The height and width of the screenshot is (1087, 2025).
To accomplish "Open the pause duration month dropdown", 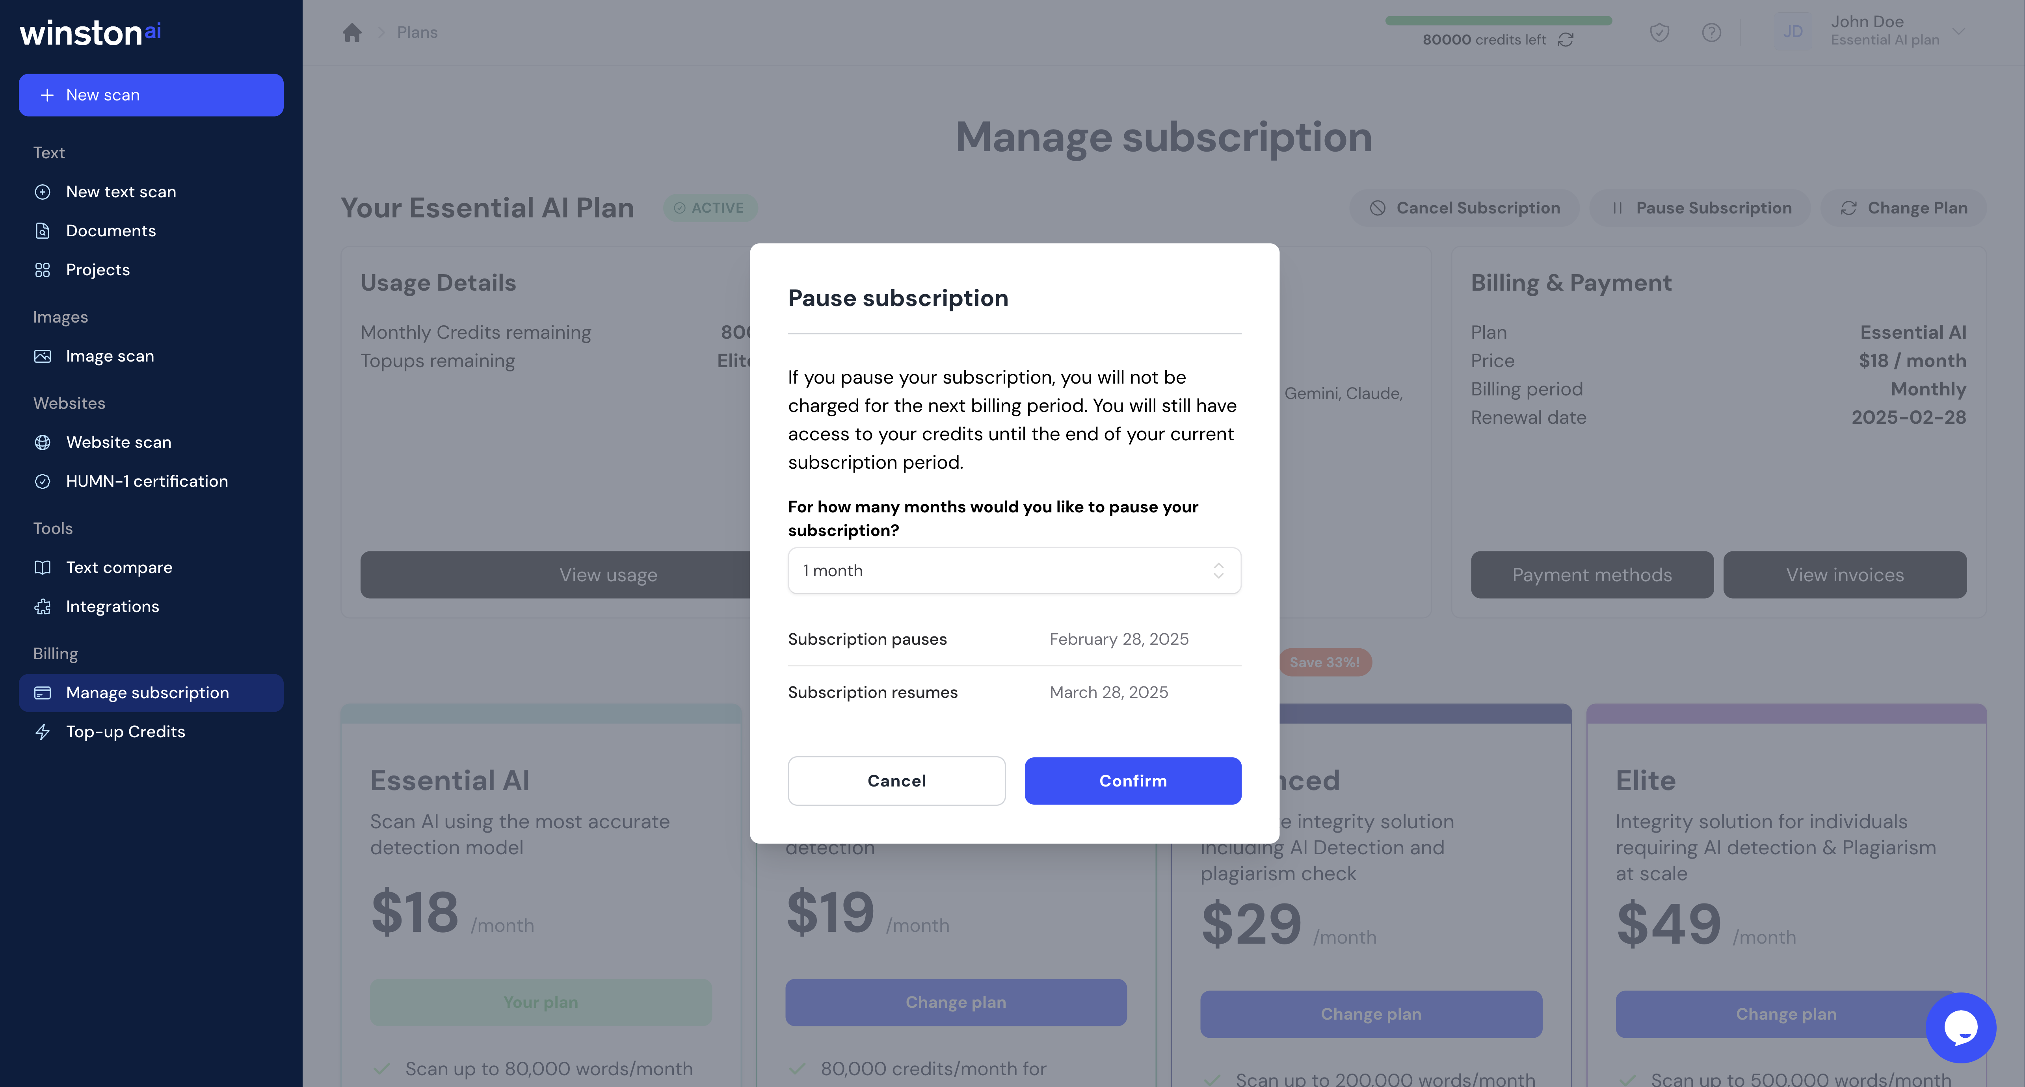I will click(1014, 571).
